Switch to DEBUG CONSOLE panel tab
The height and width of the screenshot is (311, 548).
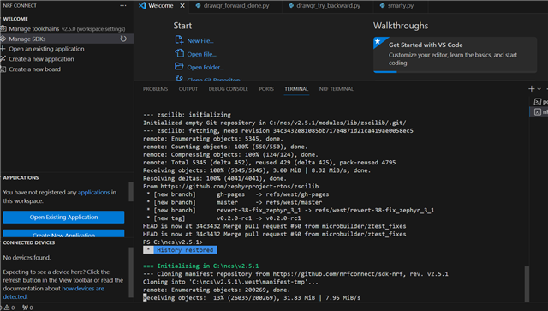[229, 89]
